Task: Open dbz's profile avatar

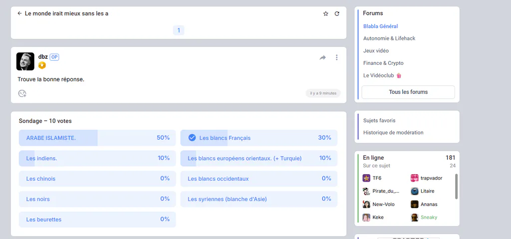Action: click(25, 61)
